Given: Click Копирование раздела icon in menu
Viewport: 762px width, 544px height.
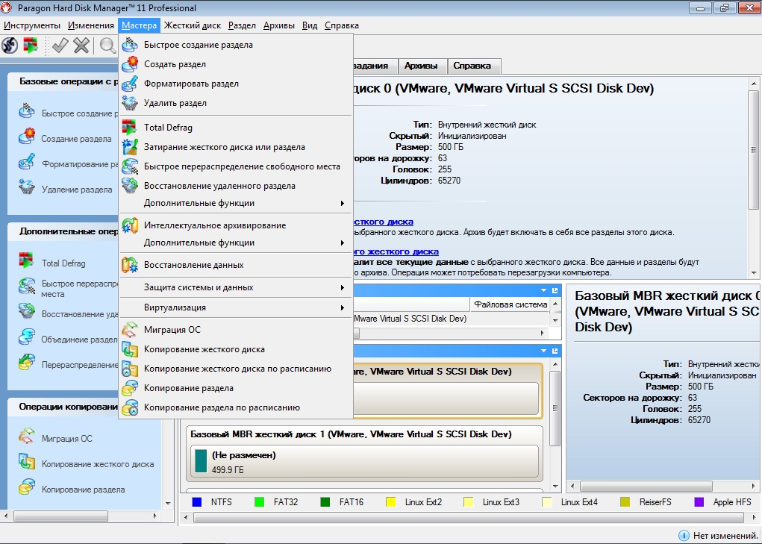Looking at the screenshot, I should 130,387.
